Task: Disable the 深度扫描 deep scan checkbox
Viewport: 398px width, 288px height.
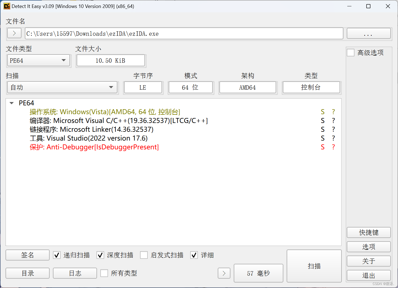Action: point(100,255)
